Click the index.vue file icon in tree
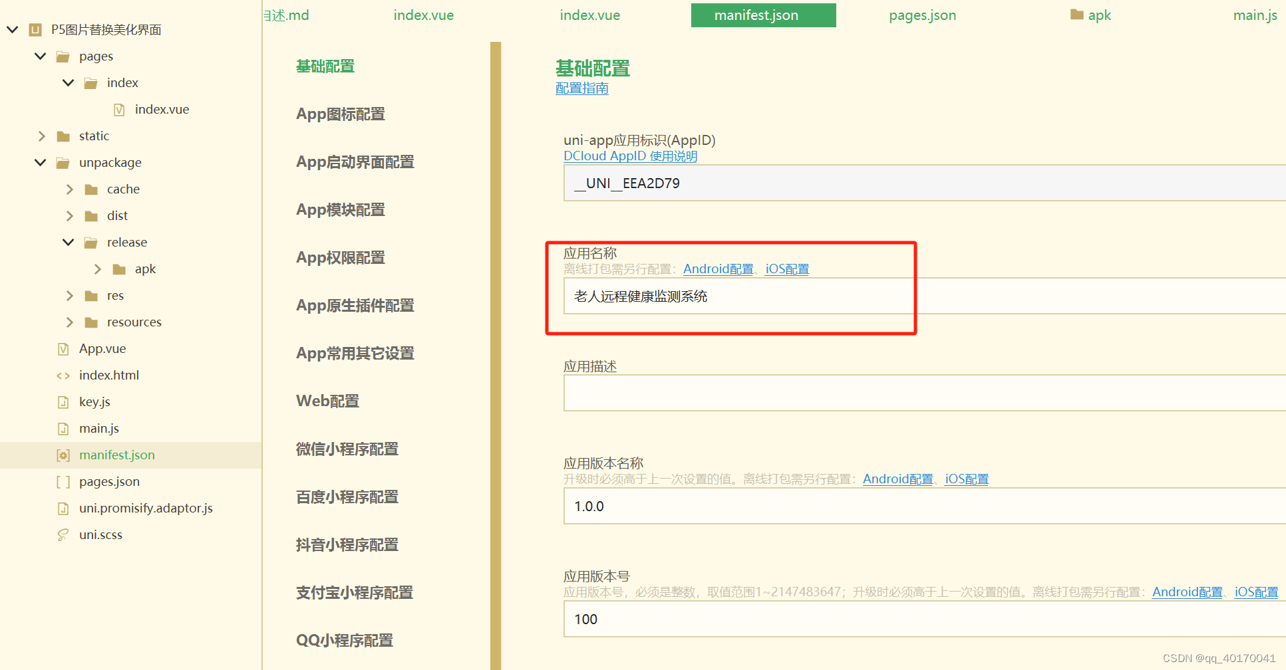Viewport: 1286px width, 670px height. click(119, 110)
